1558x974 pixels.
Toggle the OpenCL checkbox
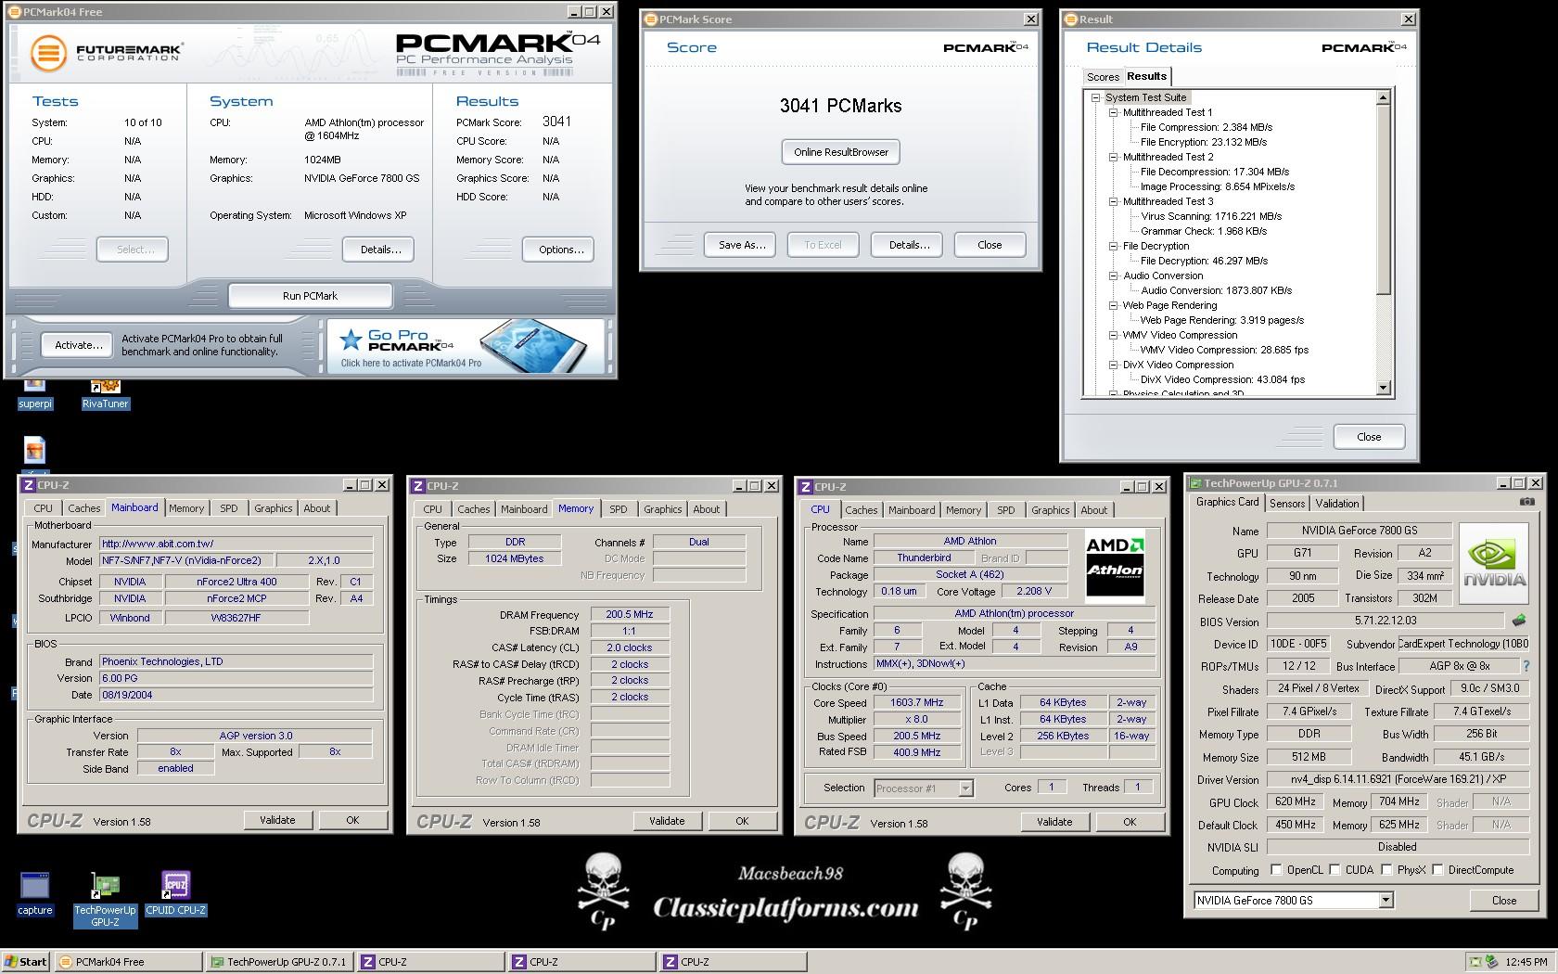pos(1276,870)
